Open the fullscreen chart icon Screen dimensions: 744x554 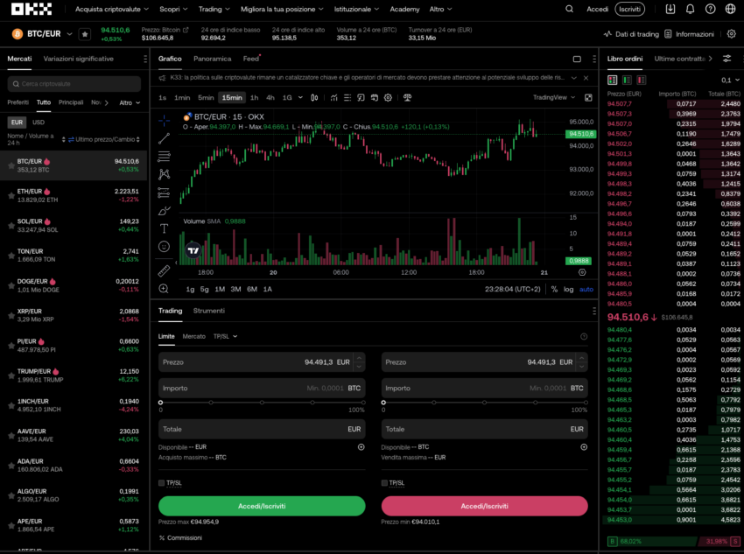pos(588,98)
